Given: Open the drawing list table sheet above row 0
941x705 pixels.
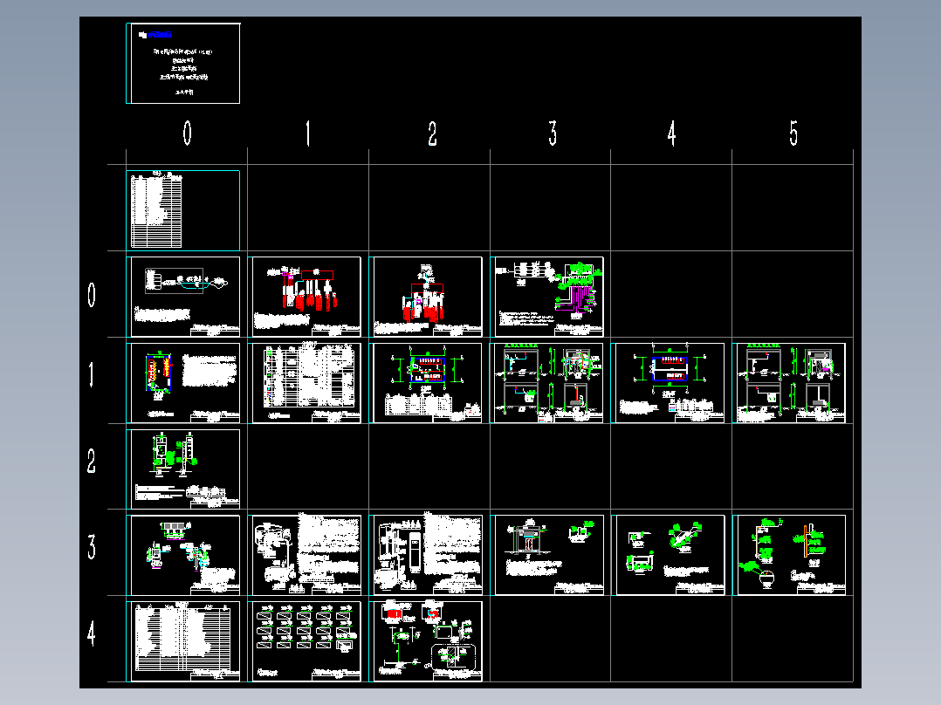Looking at the screenshot, I should pos(183,210).
